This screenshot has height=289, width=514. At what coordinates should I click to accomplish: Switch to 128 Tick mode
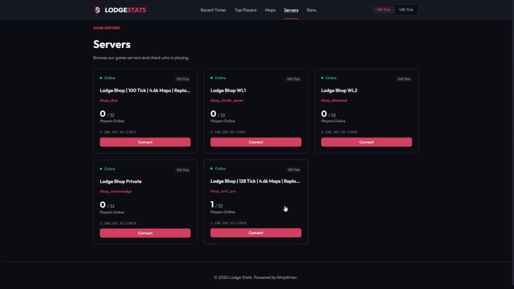(406, 10)
